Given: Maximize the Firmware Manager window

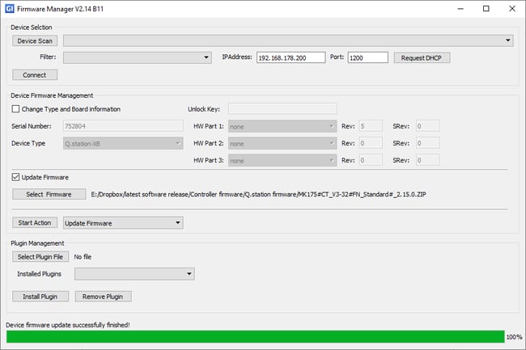Looking at the screenshot, I should pyautogui.click(x=486, y=9).
